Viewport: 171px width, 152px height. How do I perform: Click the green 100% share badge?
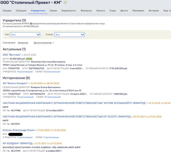[x=29, y=59]
